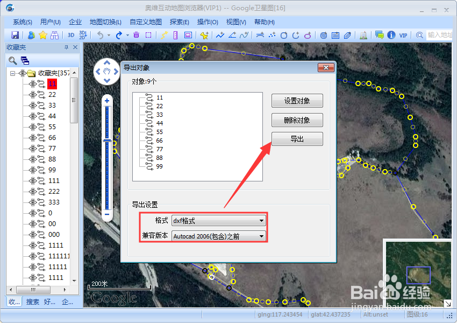
Task: Collapse the 收藏夹 root tree node
Action: [12, 73]
